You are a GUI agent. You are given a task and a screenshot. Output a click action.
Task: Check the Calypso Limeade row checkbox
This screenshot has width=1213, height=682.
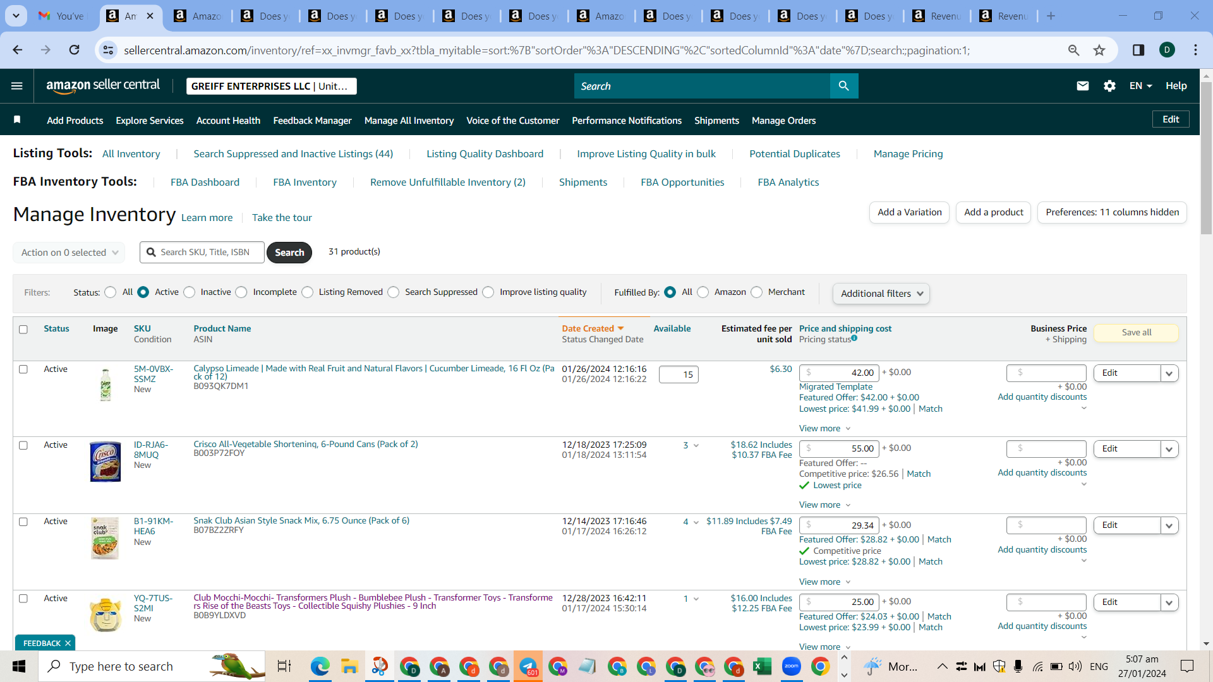pos(23,369)
